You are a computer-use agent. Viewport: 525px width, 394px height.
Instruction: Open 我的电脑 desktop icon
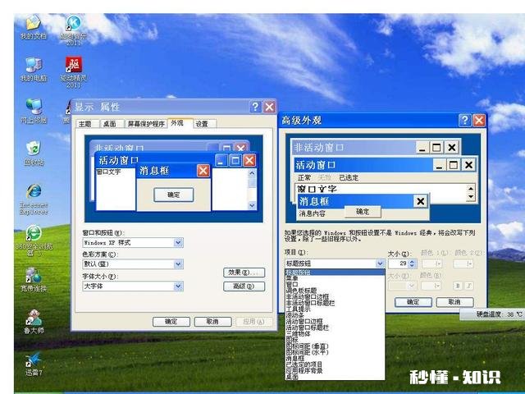pos(33,66)
